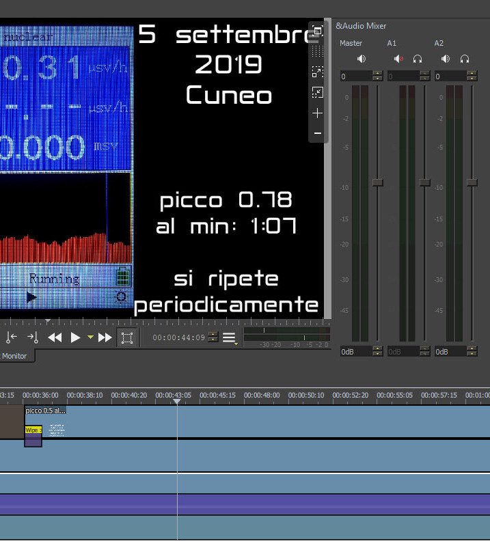Click timeline ruler at 00:00:36:00
The height and width of the screenshot is (541, 490).
point(40,395)
